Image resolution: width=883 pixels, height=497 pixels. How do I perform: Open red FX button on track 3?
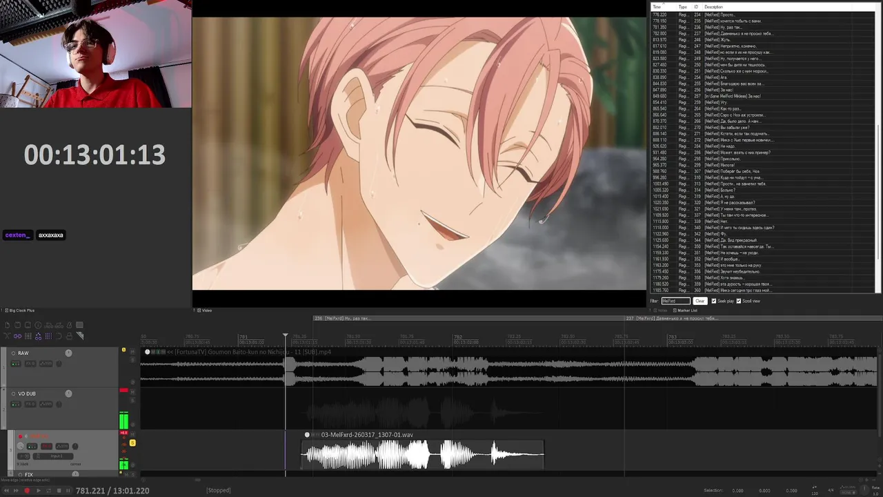point(46,446)
